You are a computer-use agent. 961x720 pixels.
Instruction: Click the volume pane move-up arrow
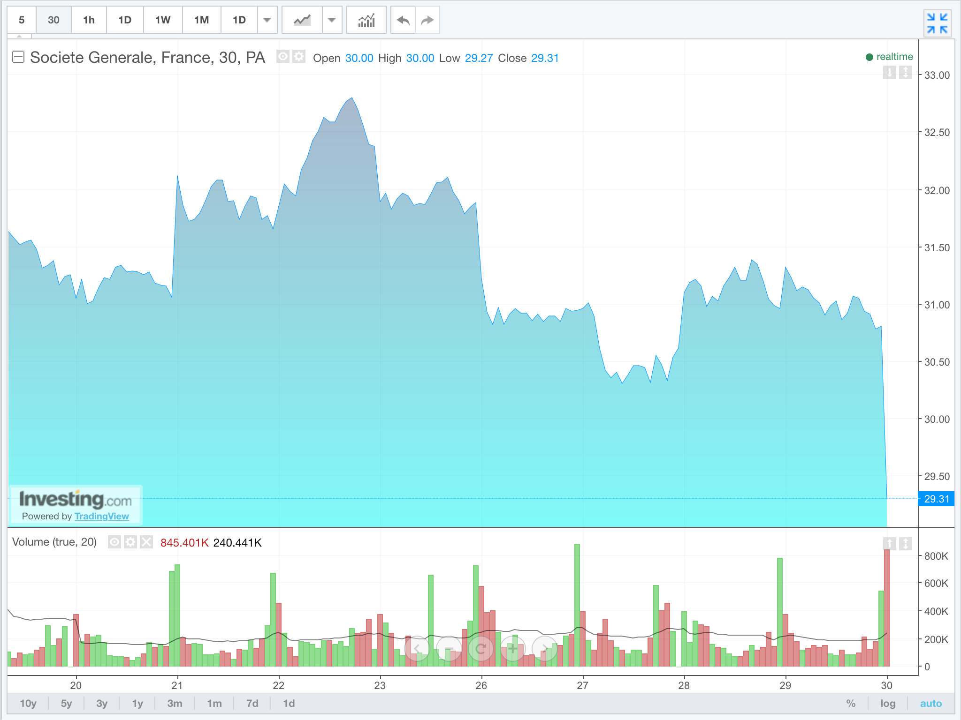[x=889, y=543]
